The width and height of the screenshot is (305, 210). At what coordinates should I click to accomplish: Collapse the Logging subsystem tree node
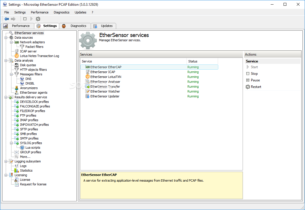pyautogui.click(x=6, y=161)
